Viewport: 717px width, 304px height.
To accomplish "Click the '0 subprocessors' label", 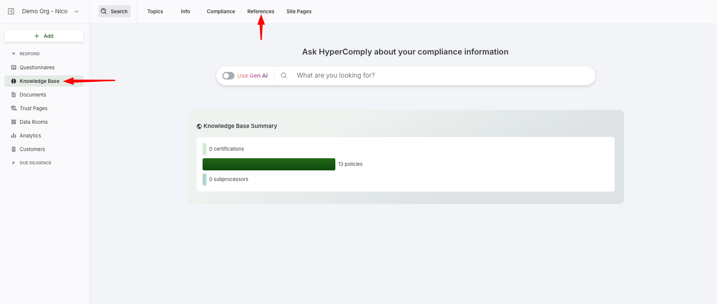I will 229,179.
